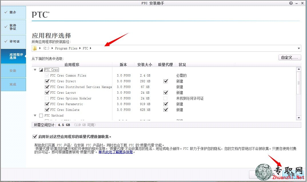The width and height of the screenshot is (307, 182).
Task: Click the 版本 column header
Action: (123, 65)
